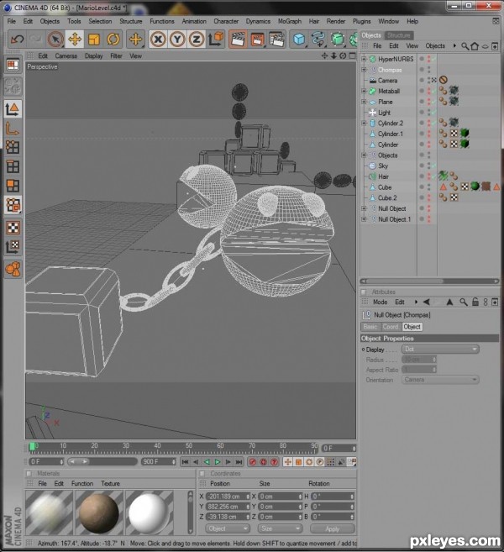The height and width of the screenshot is (552, 504).
Task: Click the search icon in Objects panel
Action: [x=465, y=46]
